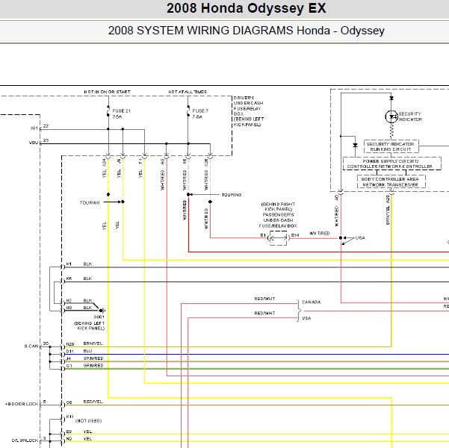This screenshot has width=449, height=448.
Task: Select the "2008 Honda Odyssey EX" title
Action: [224, 10]
